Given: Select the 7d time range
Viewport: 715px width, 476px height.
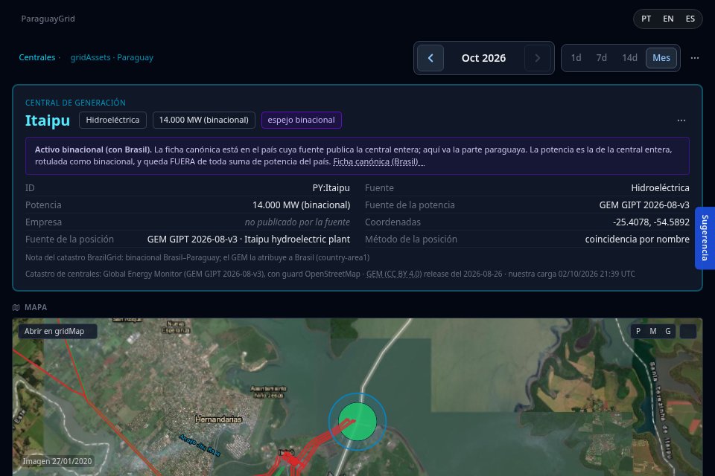Looking at the screenshot, I should (x=602, y=58).
